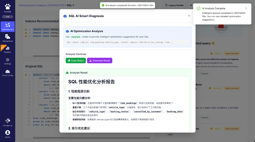Click the SQL AI Smart Diagnosis robot icon
This screenshot has width=255, height=142.
(x=65, y=16)
